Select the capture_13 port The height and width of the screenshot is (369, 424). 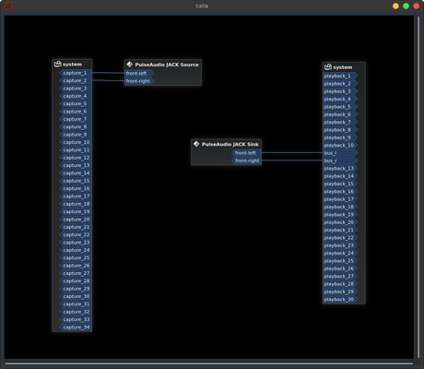(x=76, y=165)
